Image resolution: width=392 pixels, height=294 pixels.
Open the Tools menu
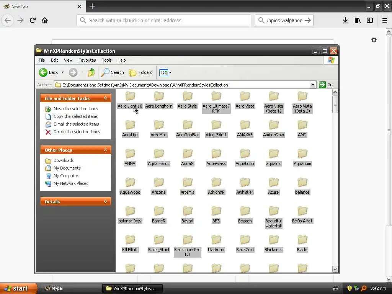107,60
